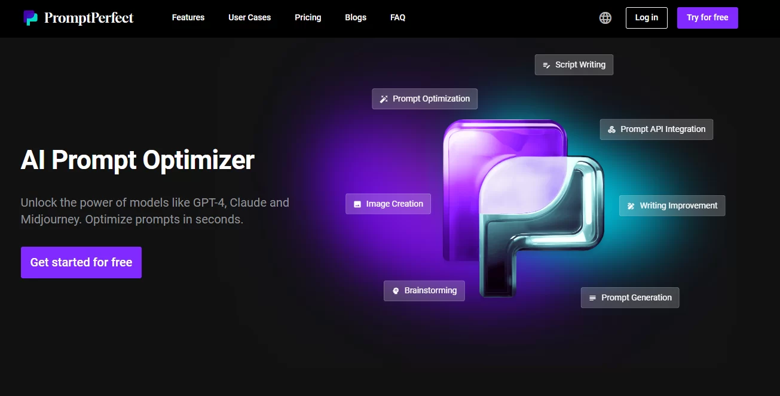Click the Prompt API Integration icon
Image resolution: width=780 pixels, height=396 pixels.
pyautogui.click(x=611, y=130)
